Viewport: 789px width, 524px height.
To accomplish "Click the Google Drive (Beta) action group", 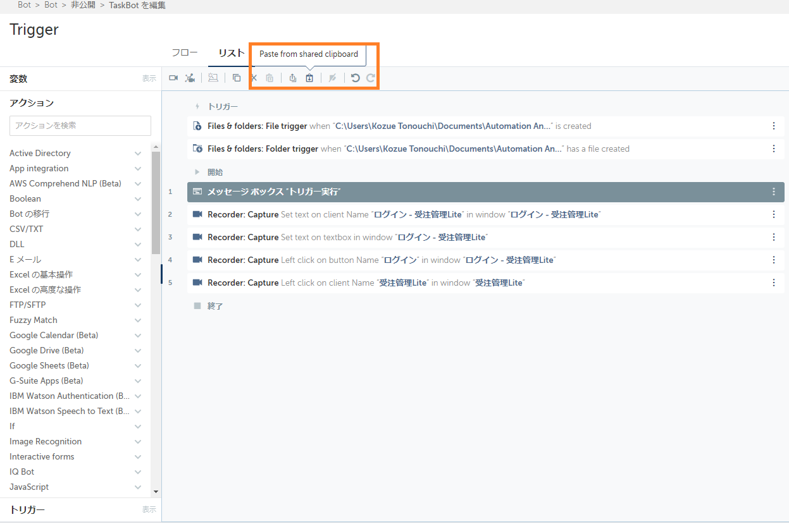I will point(76,350).
